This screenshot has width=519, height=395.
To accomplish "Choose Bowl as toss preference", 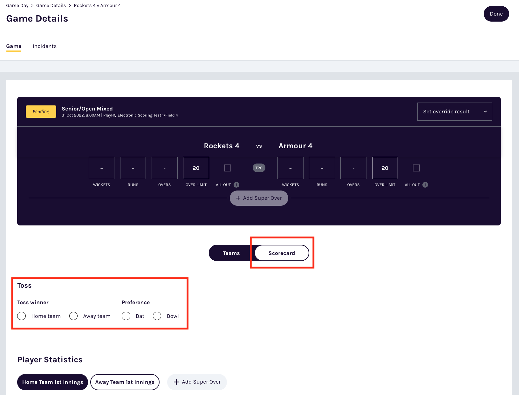I will click(157, 316).
